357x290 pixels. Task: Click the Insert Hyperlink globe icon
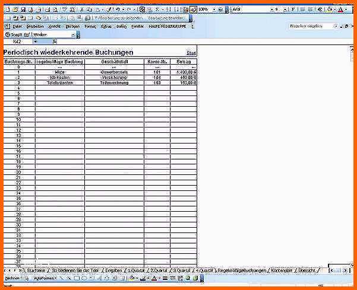tap(143, 9)
